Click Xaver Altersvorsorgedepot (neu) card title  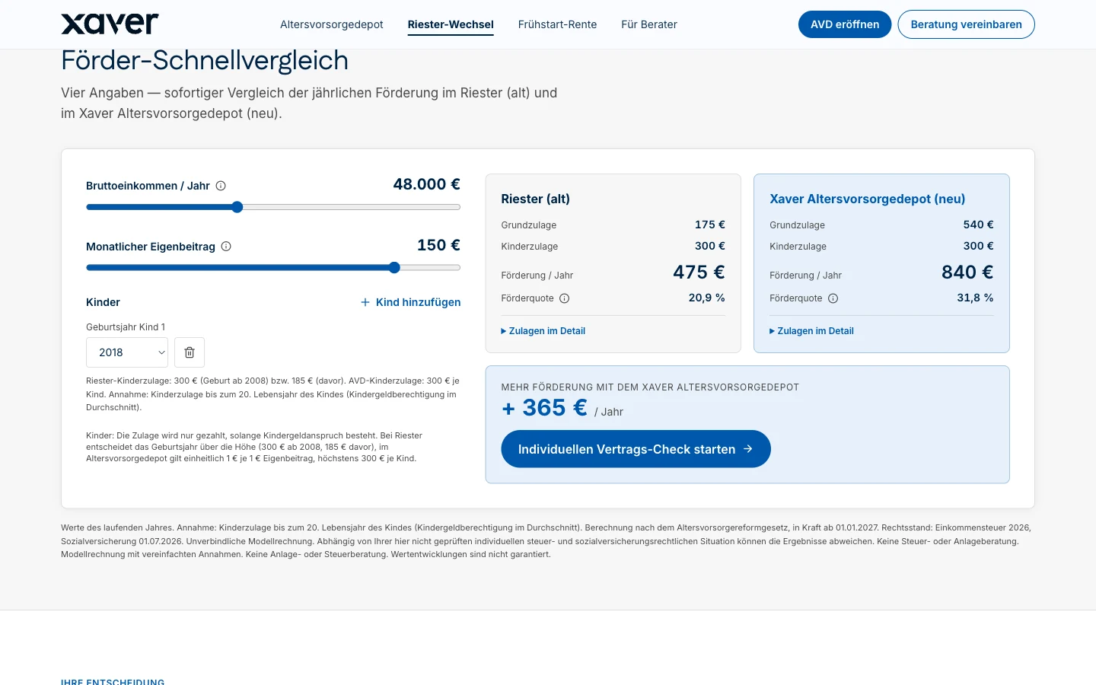coord(867,199)
